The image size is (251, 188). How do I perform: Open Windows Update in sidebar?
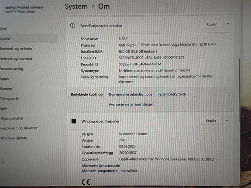tap(14, 138)
